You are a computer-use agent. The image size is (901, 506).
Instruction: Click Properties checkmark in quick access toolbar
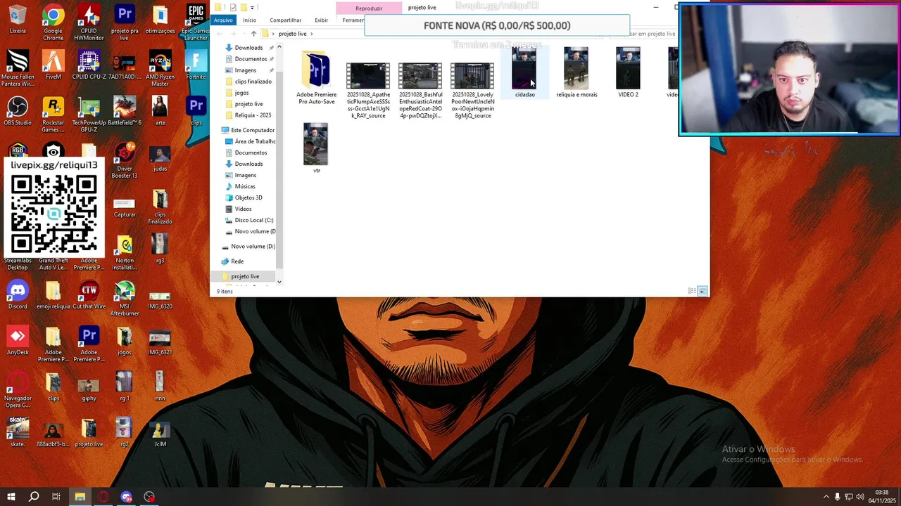coord(232,8)
